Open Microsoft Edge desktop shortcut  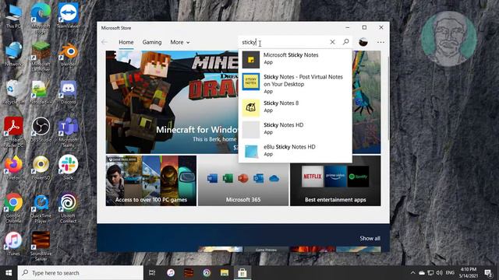pyautogui.click(x=41, y=19)
